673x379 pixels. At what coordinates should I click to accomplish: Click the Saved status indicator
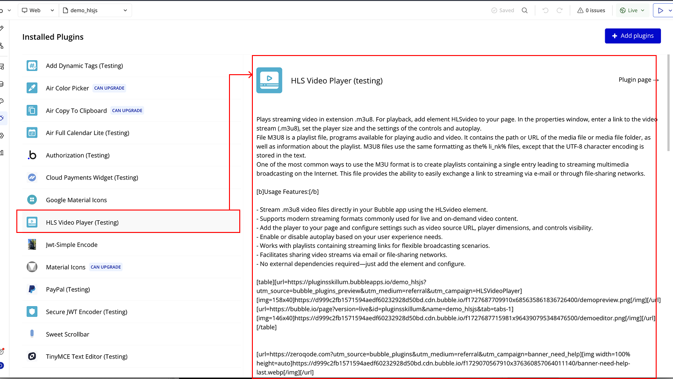[503, 10]
